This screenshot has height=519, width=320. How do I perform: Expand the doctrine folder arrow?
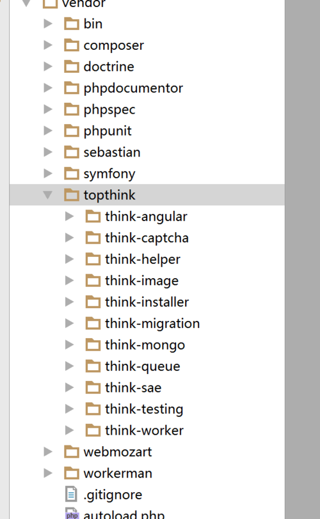(x=49, y=66)
